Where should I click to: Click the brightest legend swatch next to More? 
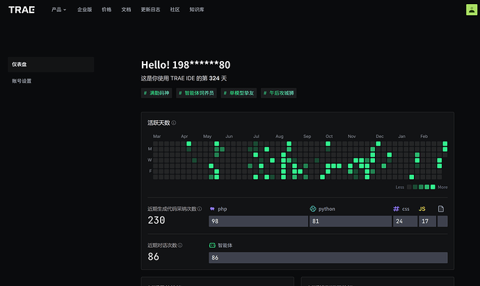433,187
